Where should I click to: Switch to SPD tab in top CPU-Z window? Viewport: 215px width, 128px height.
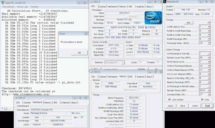[130, 7]
